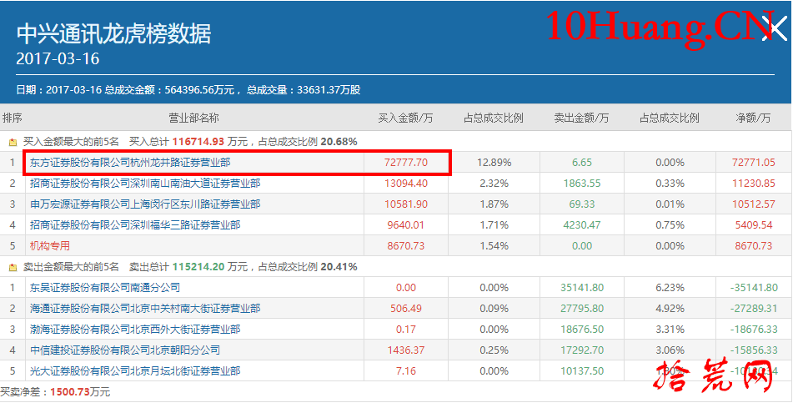Select buy amount 9640.01
The height and width of the screenshot is (403, 793).
[405, 224]
